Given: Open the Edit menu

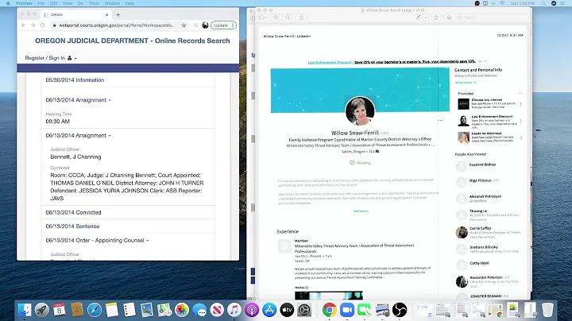Looking at the screenshot, I should (x=54, y=3).
